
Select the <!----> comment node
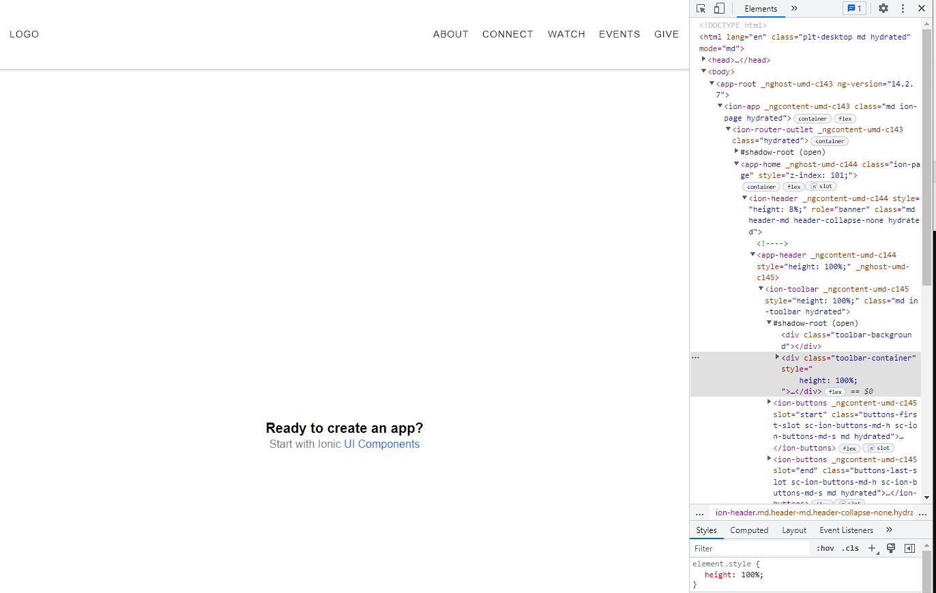[x=772, y=243]
